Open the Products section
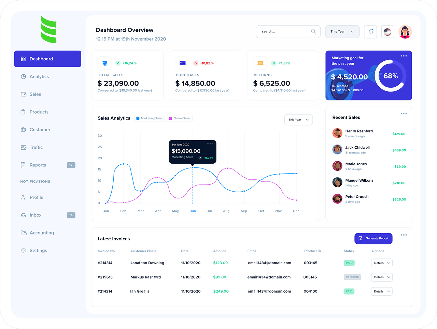The height and width of the screenshot is (329, 437). (x=39, y=112)
